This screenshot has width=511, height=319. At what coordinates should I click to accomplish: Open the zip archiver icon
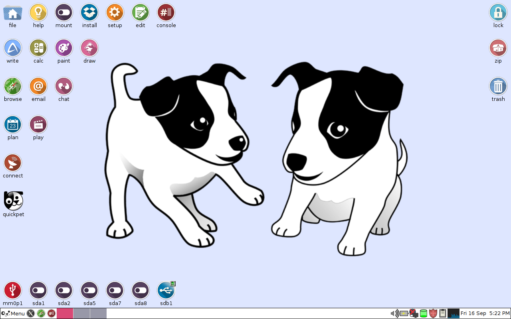498,48
